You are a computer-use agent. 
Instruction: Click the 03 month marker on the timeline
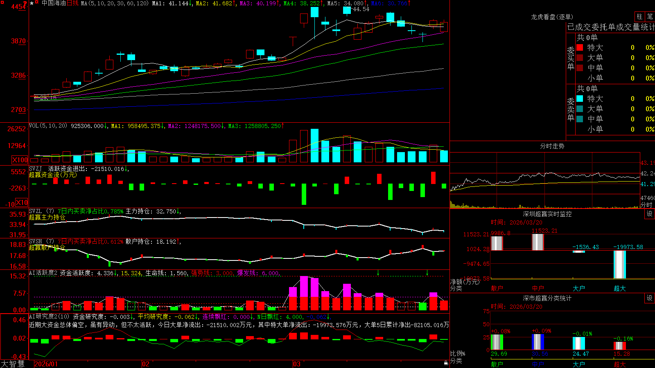click(297, 364)
